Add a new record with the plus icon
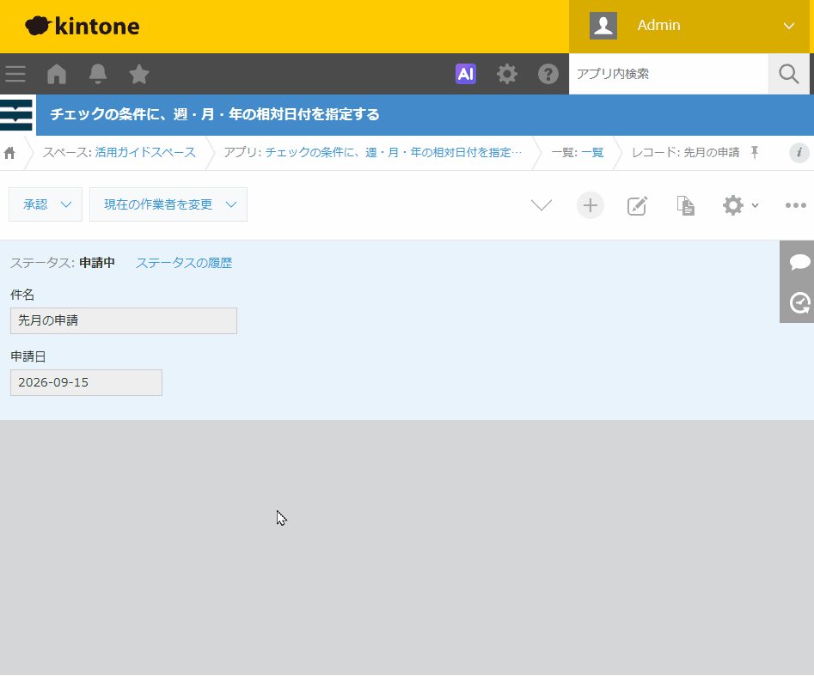The width and height of the screenshot is (814, 676). tap(591, 205)
